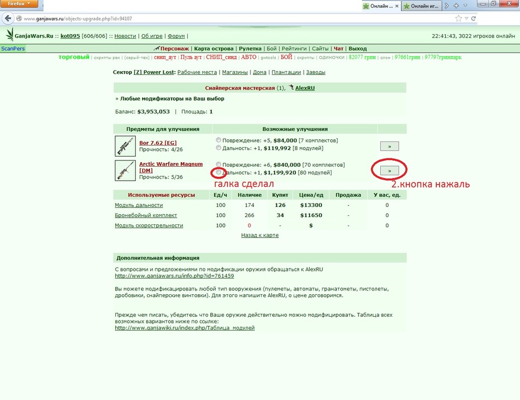Click the ScanPers button
520x400 pixels.
click(13, 49)
